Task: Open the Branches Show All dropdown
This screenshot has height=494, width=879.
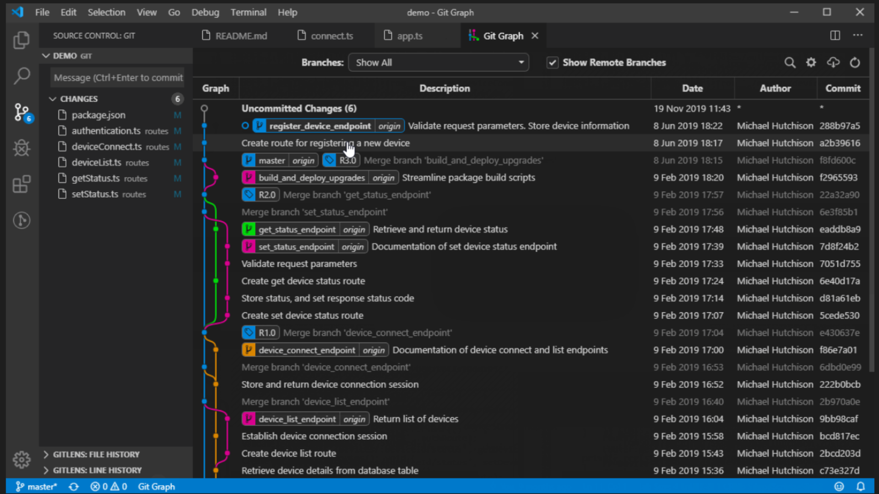Action: pos(438,62)
